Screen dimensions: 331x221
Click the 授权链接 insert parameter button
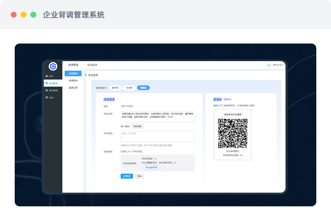tap(137, 126)
